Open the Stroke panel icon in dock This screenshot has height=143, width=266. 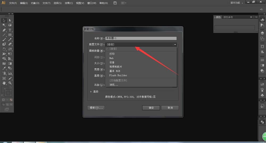262,60
